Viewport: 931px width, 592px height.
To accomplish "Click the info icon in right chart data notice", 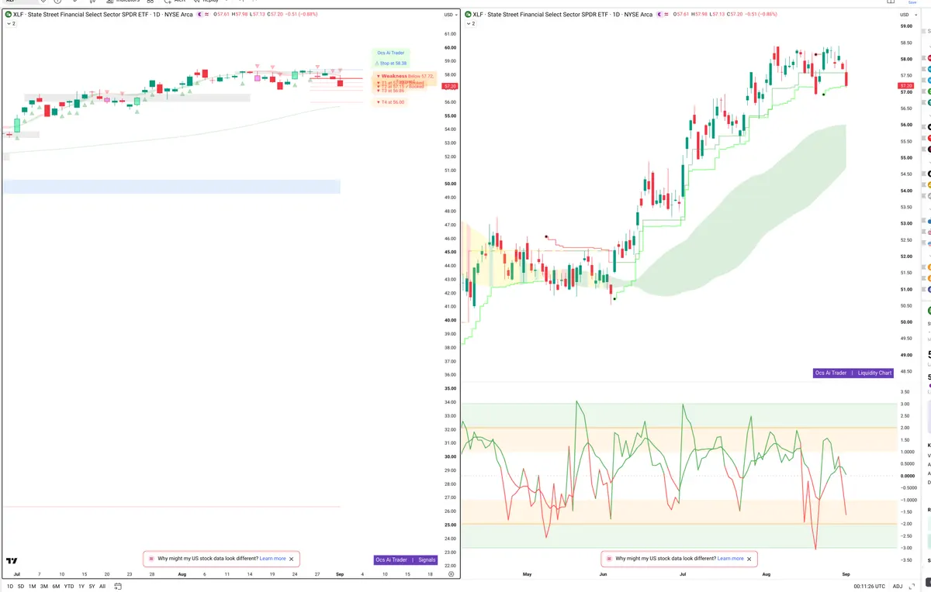I will [x=609, y=559].
